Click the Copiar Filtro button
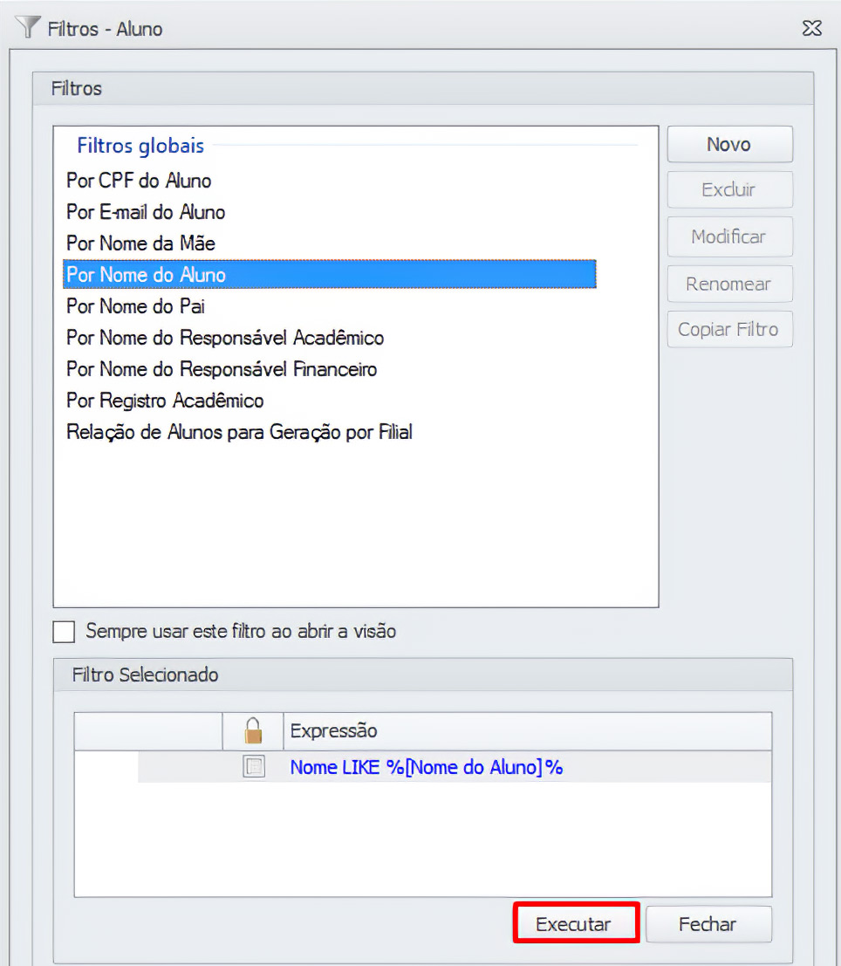841x966 pixels. 728,330
